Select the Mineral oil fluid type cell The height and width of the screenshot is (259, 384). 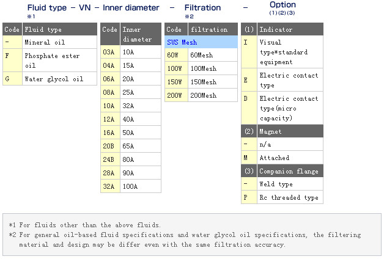(x=59, y=42)
